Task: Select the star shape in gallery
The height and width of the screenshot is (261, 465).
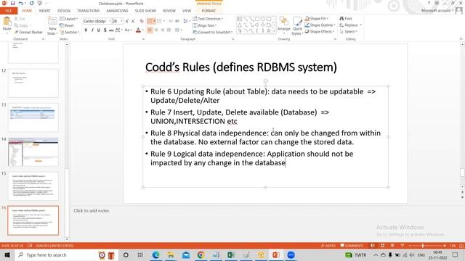Action: [269, 30]
